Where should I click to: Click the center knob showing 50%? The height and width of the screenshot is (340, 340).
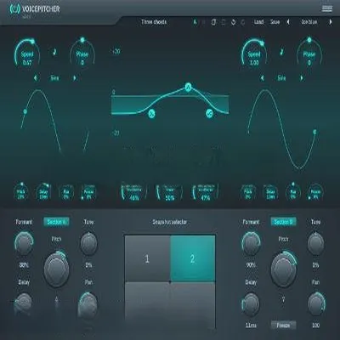(170, 193)
